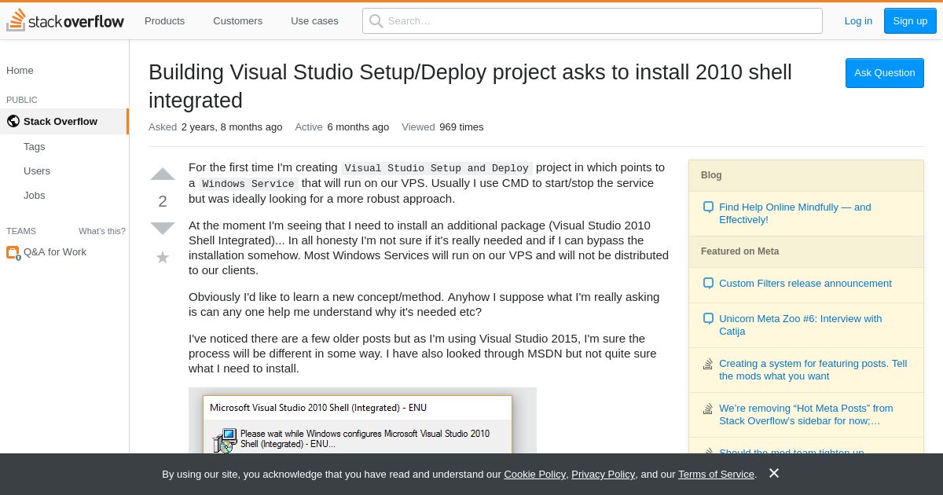
Task: Click the Log in button
Action: [x=858, y=21]
